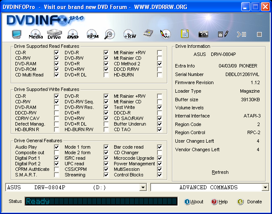This screenshot has height=214, width=272.
Task: Open the Media info toolbar icon
Action: click(36, 34)
